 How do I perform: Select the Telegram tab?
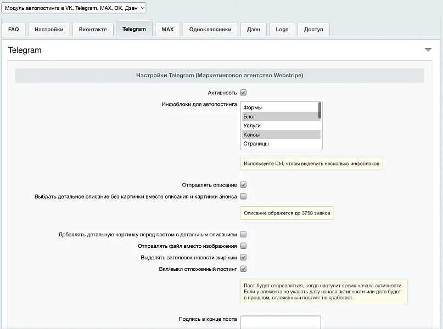(134, 29)
